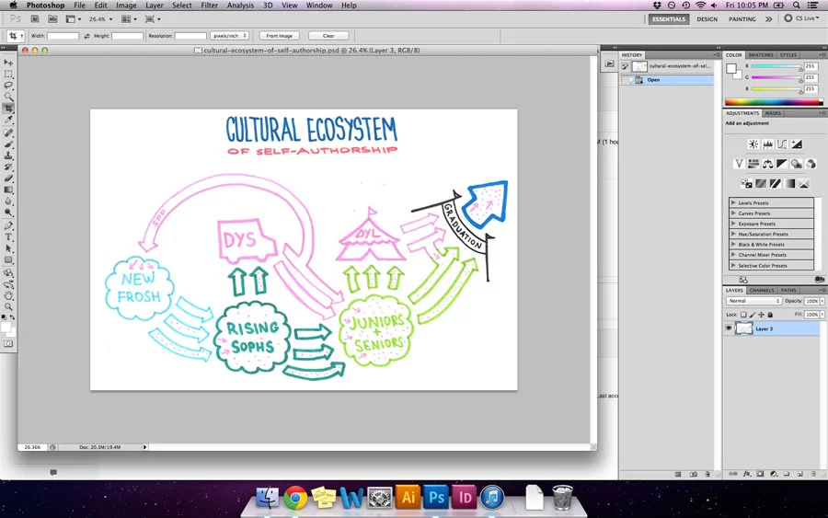Image resolution: width=828 pixels, height=518 pixels.
Task: Expand Curves Presets
Action: pos(733,213)
